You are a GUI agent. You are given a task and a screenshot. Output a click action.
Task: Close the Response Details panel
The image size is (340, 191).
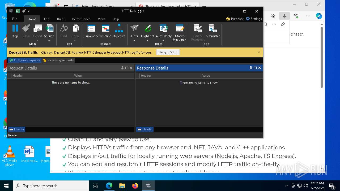pos(260,68)
